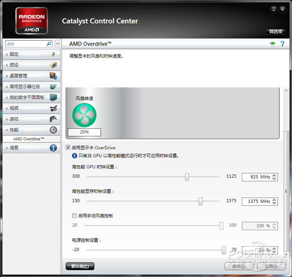Click the 应用 apply button
Screen dimensions: 292x277
click(x=272, y=266)
